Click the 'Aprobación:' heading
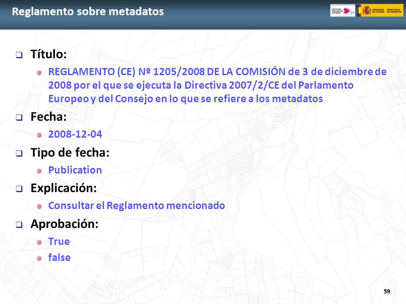Image resolution: width=406 pixels, height=304 pixels. [64, 224]
